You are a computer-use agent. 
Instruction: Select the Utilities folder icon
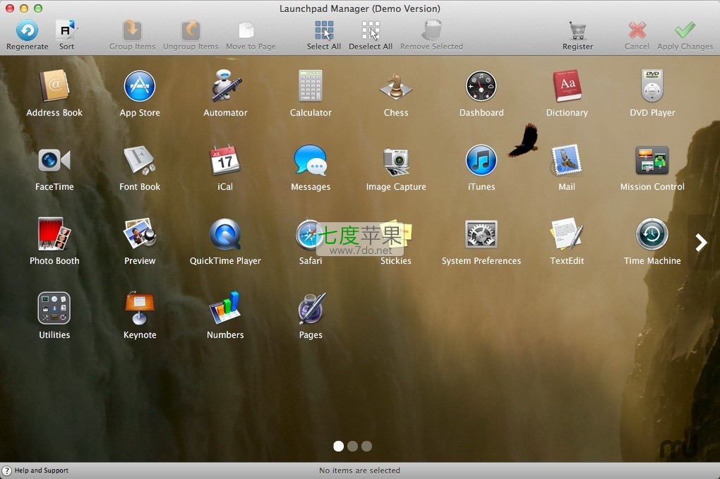tap(54, 308)
